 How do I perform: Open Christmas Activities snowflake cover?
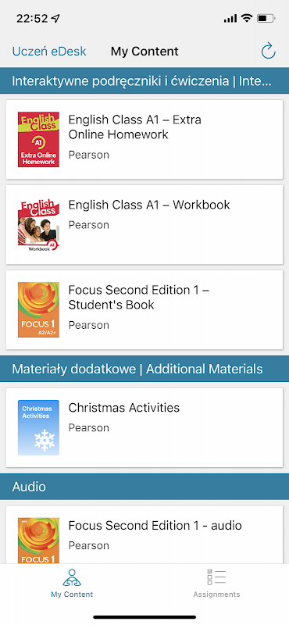[39, 427]
